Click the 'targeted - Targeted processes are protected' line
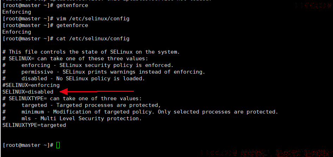This screenshot has height=157, width=333. point(81,105)
